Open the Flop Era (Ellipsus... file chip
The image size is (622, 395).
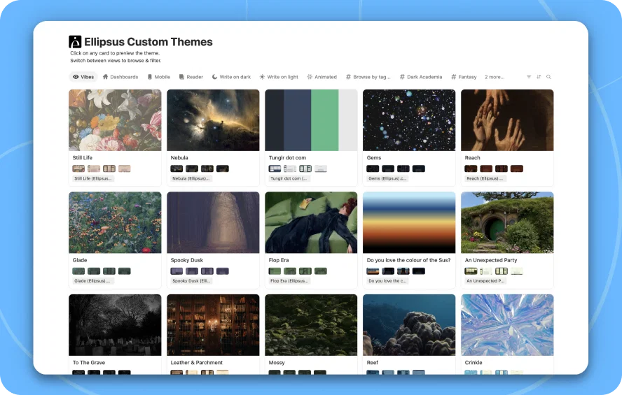click(289, 280)
